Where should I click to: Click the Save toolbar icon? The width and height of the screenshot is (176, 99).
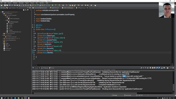tap(5, 5)
